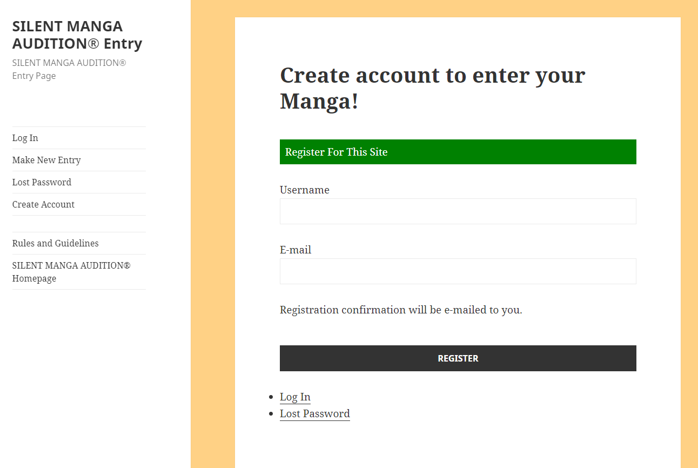
Task: Click the Entry Page tagline under site title
Action: 69,69
